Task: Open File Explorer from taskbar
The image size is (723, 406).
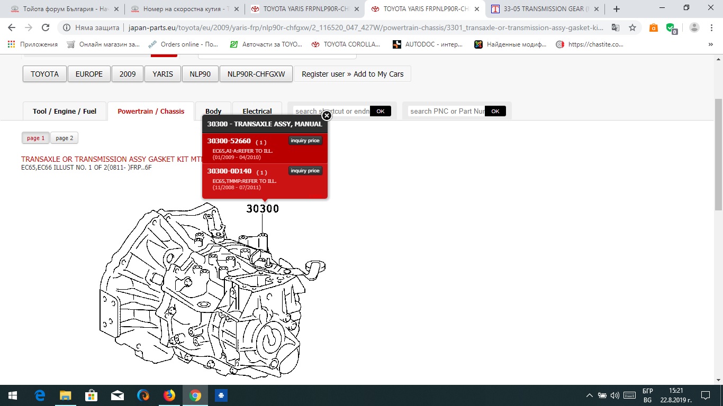Action: [x=65, y=395]
